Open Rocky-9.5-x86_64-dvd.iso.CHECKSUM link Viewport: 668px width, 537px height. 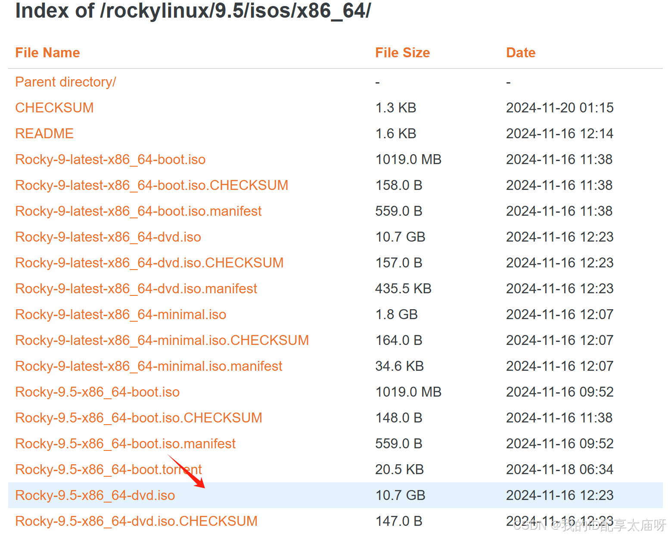coord(137,521)
